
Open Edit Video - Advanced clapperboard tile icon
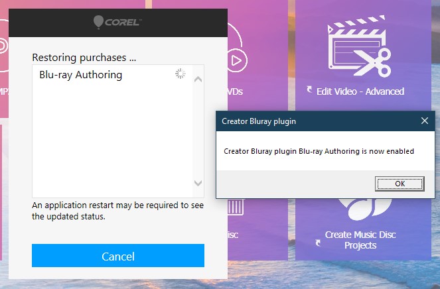click(x=359, y=47)
